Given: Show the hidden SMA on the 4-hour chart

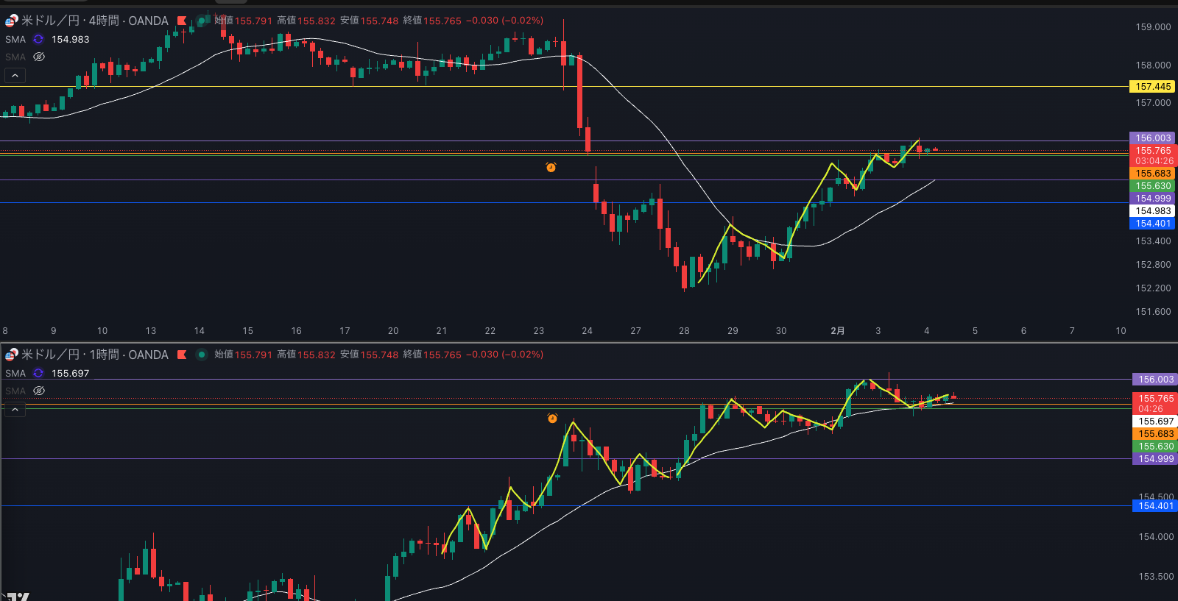Looking at the screenshot, I should pos(39,57).
